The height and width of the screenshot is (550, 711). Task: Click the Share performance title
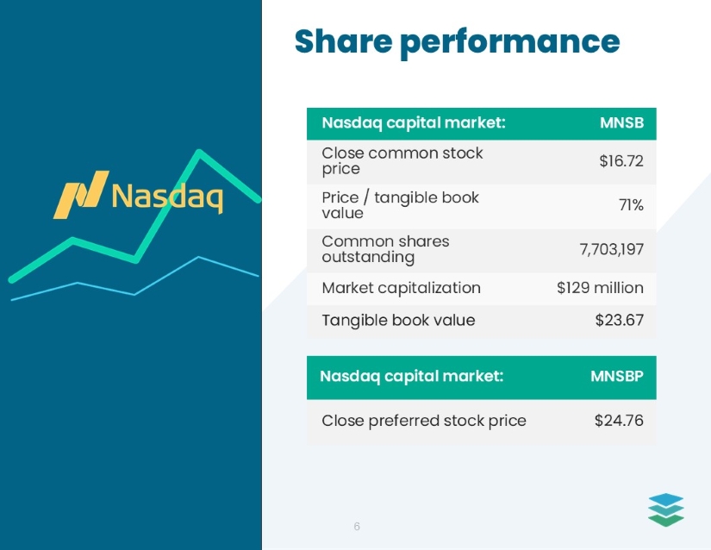point(457,41)
